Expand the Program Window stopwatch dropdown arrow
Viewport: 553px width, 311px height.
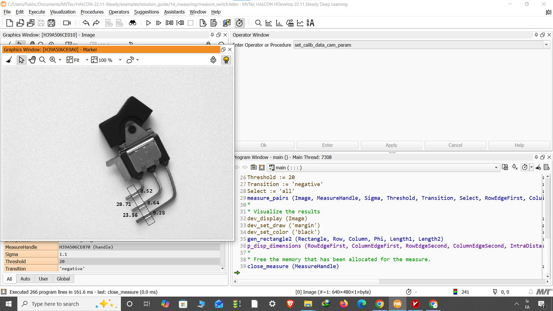point(532,167)
